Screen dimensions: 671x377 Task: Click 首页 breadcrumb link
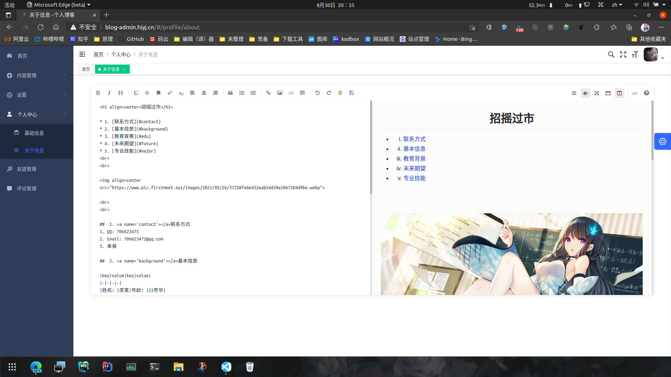99,54
